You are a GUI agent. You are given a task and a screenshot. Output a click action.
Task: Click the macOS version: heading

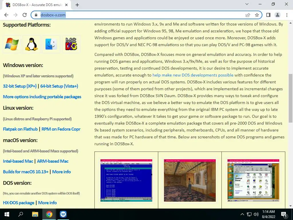click(x=20, y=140)
